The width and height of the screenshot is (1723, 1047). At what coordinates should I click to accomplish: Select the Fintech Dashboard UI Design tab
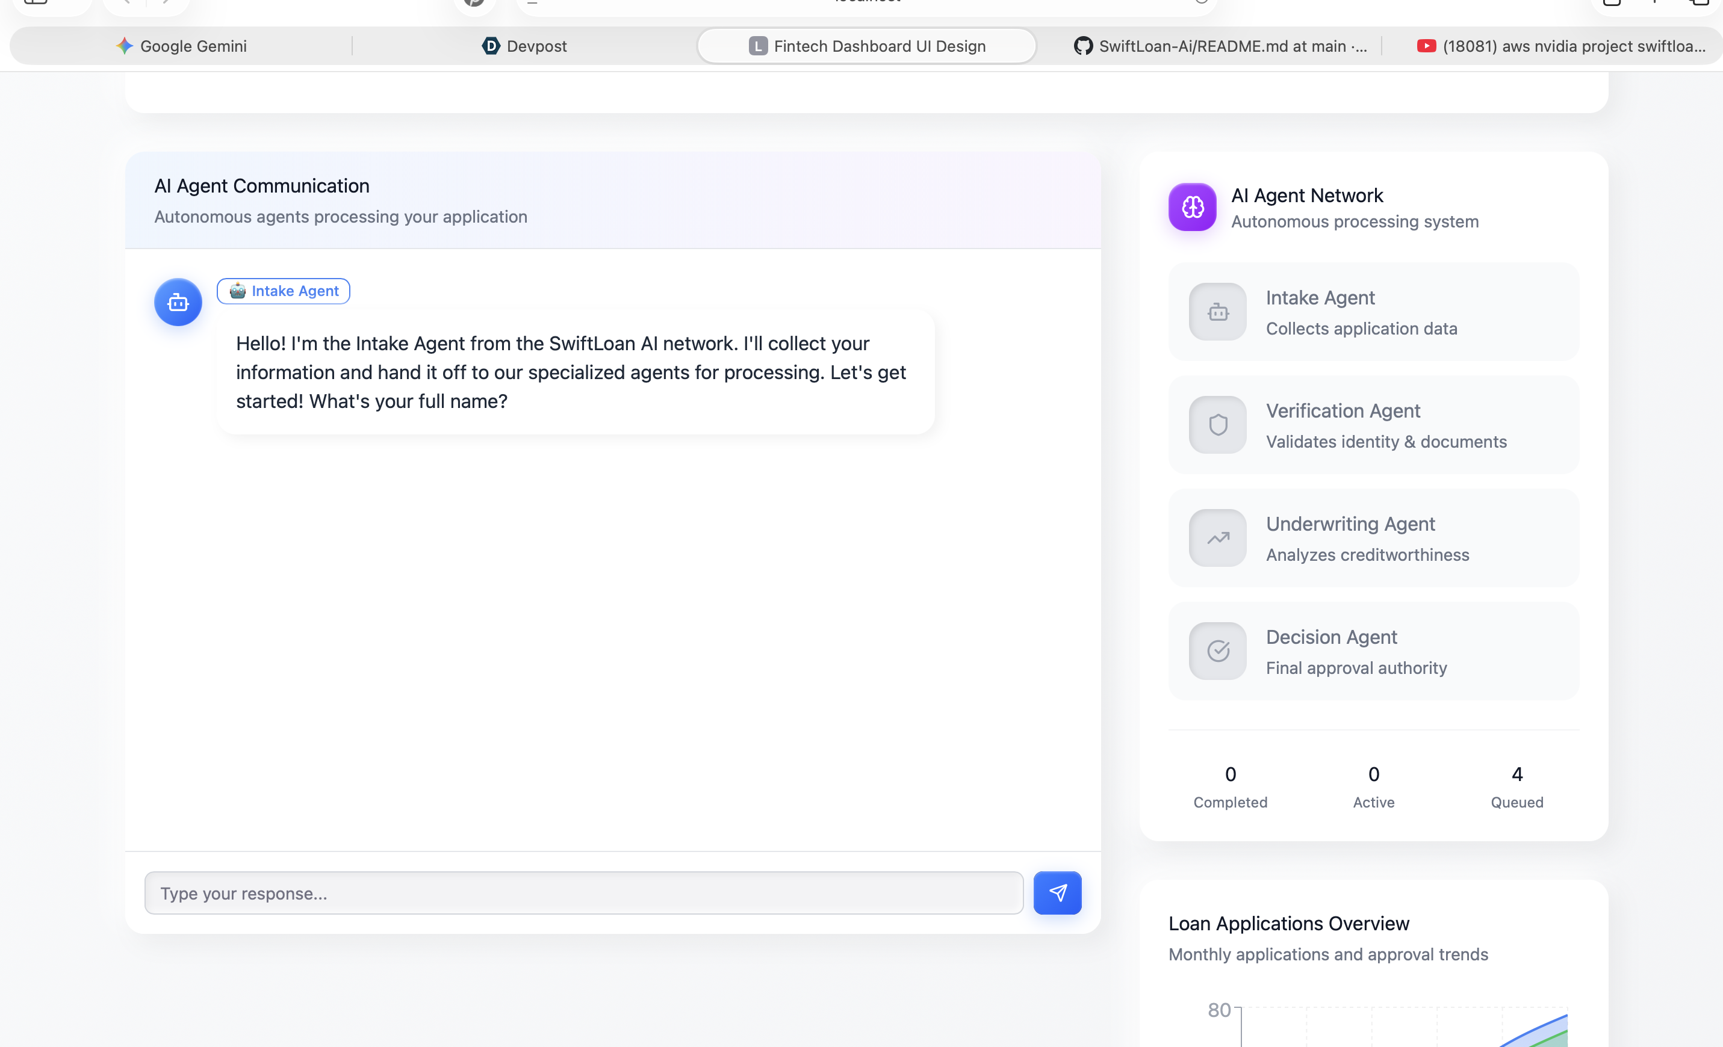tap(867, 46)
